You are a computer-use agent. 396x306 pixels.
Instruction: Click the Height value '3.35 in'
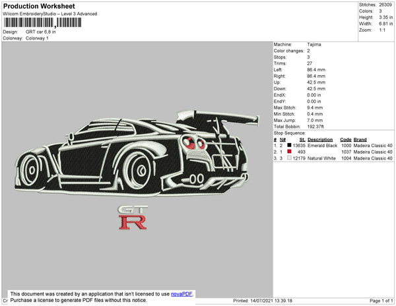click(x=385, y=17)
